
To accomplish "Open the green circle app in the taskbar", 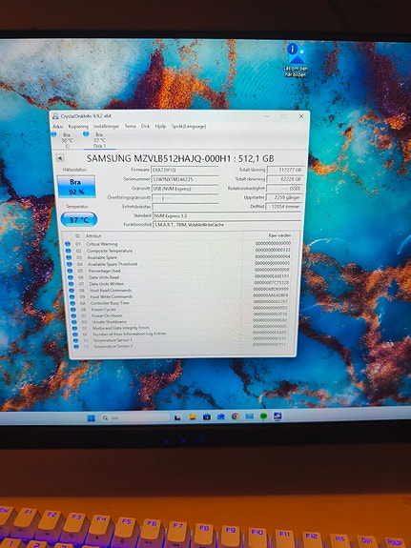I will click(263, 416).
